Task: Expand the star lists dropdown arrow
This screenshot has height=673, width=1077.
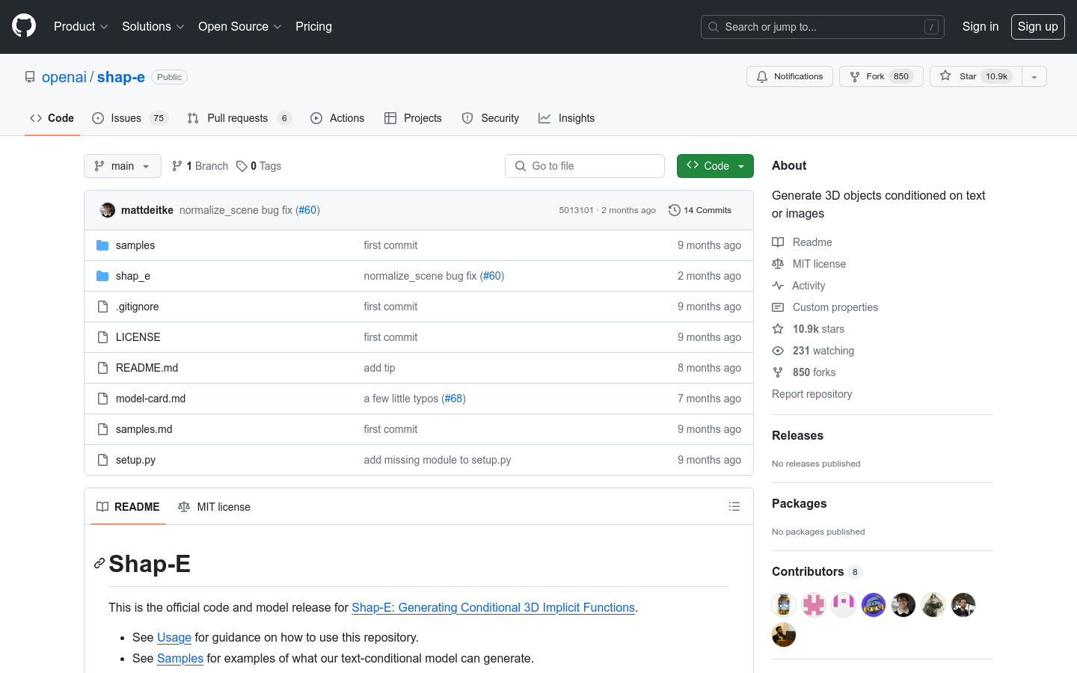Action: pos(1034,76)
